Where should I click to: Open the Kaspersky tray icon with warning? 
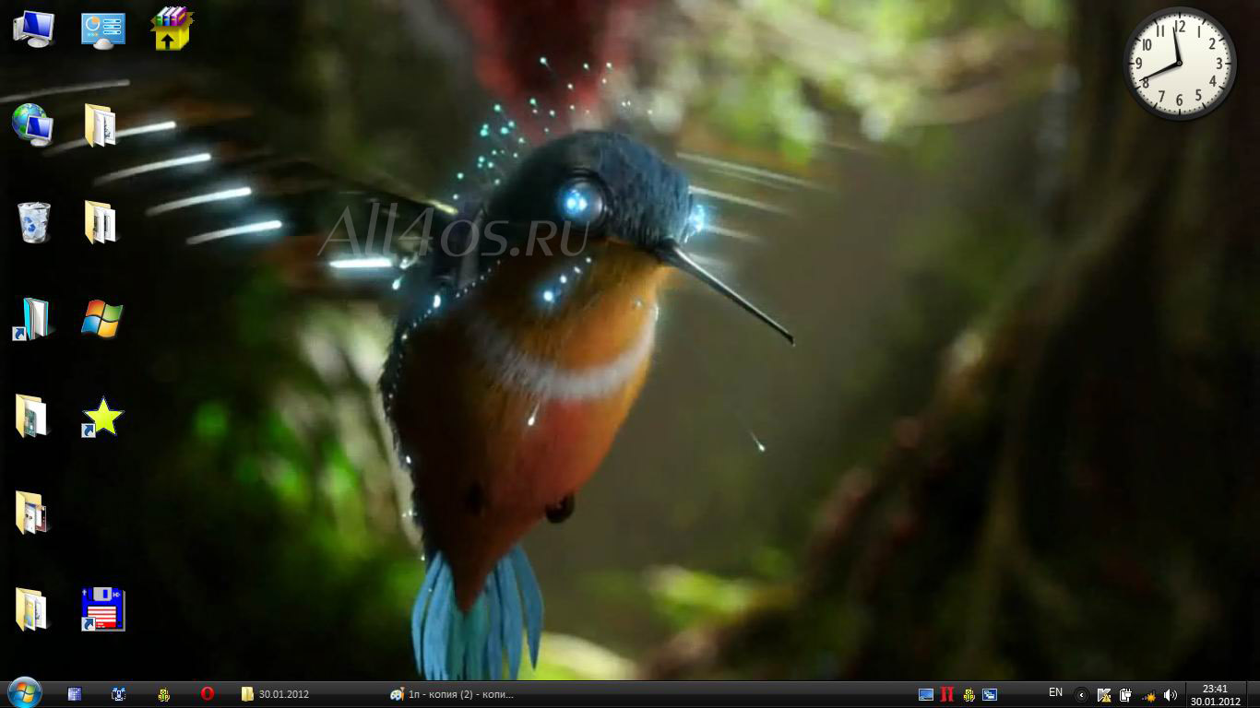click(1104, 695)
